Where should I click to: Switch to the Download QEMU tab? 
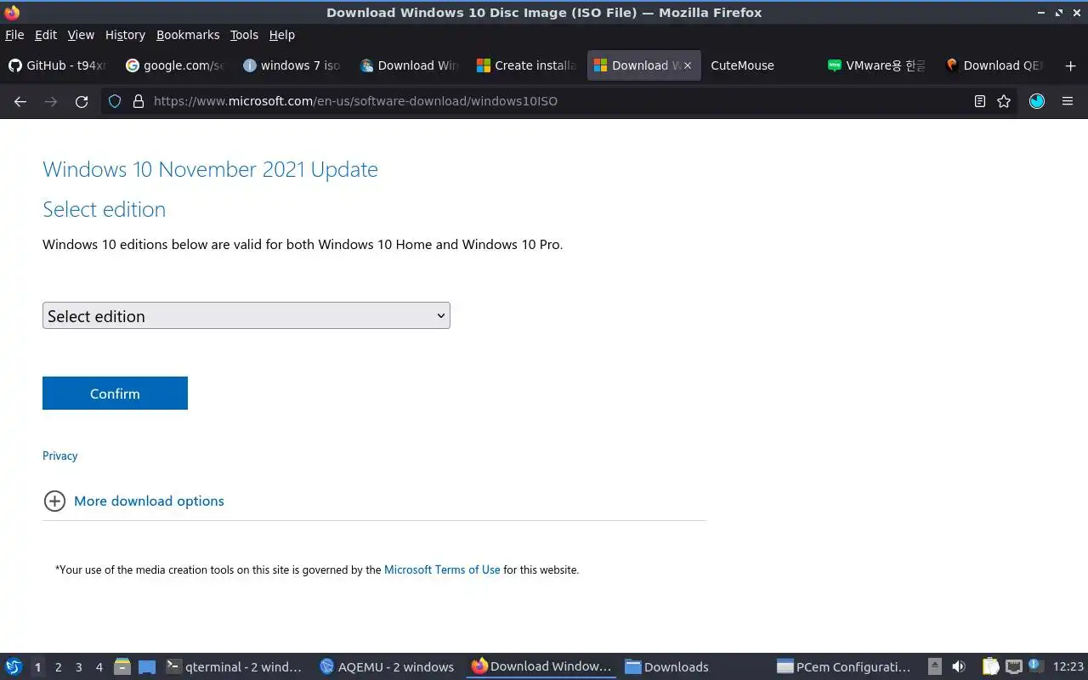click(995, 65)
